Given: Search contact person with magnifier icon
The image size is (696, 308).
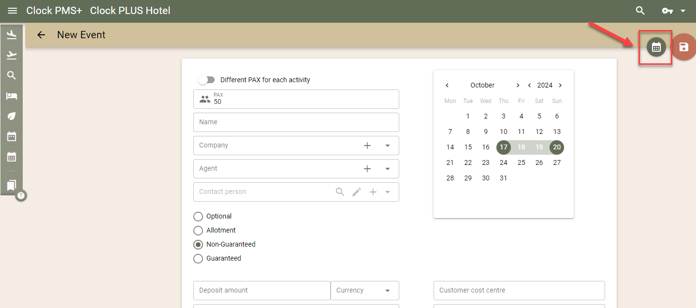Looking at the screenshot, I should tap(340, 192).
